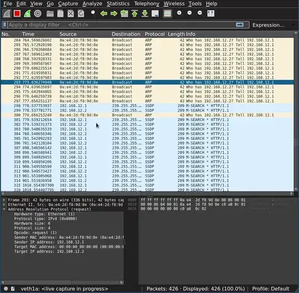This screenshot has width=299, height=293.
Task: Open capture file properties status icon
Action: pos(13,289)
